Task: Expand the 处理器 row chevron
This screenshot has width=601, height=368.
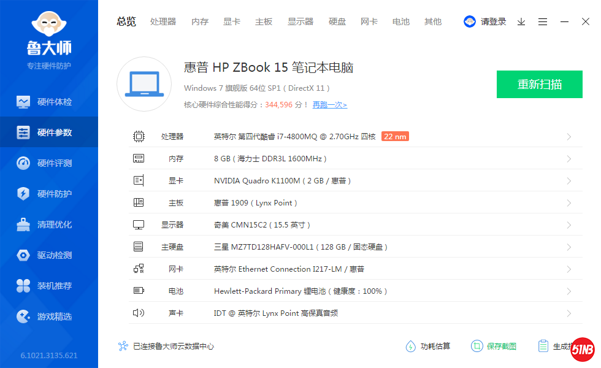Action: point(568,137)
